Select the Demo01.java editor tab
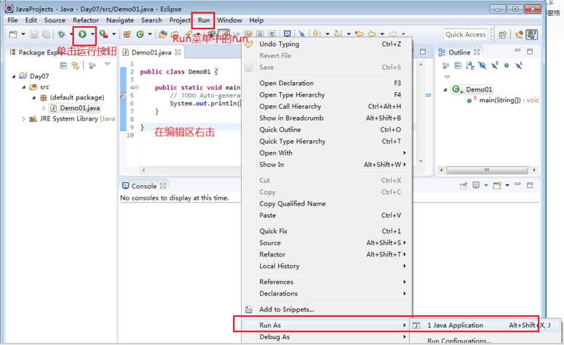 click(x=151, y=52)
